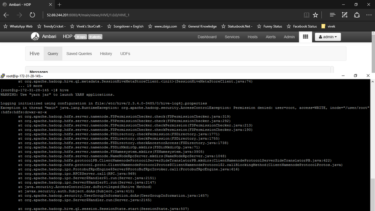Minimize the root@ip terminal window
This screenshot has height=211, width=375.
(x=343, y=75)
